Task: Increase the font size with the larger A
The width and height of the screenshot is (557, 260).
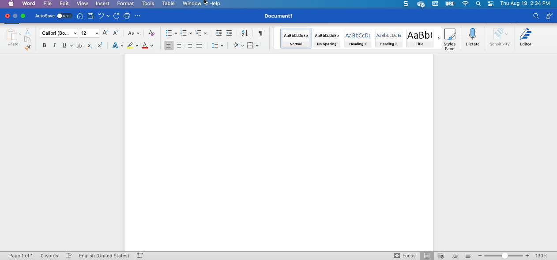Action: (x=105, y=33)
